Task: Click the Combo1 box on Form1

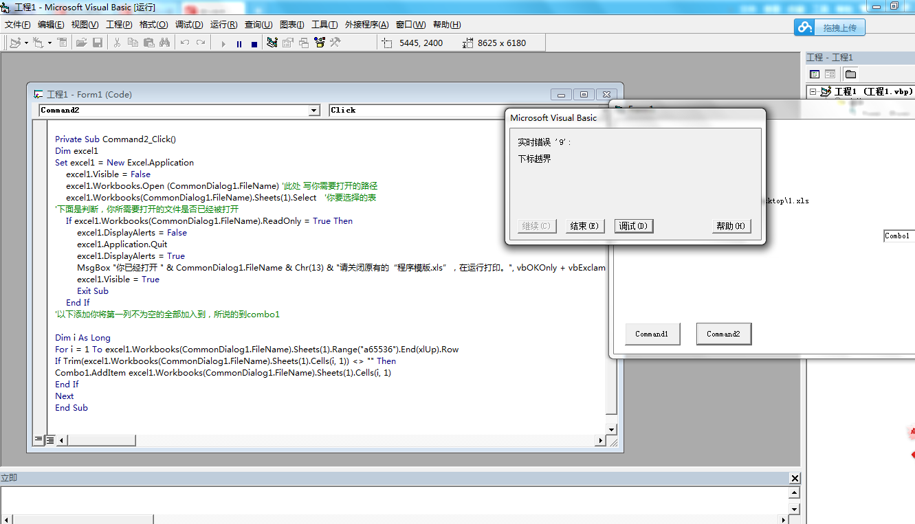Action: 899,236
